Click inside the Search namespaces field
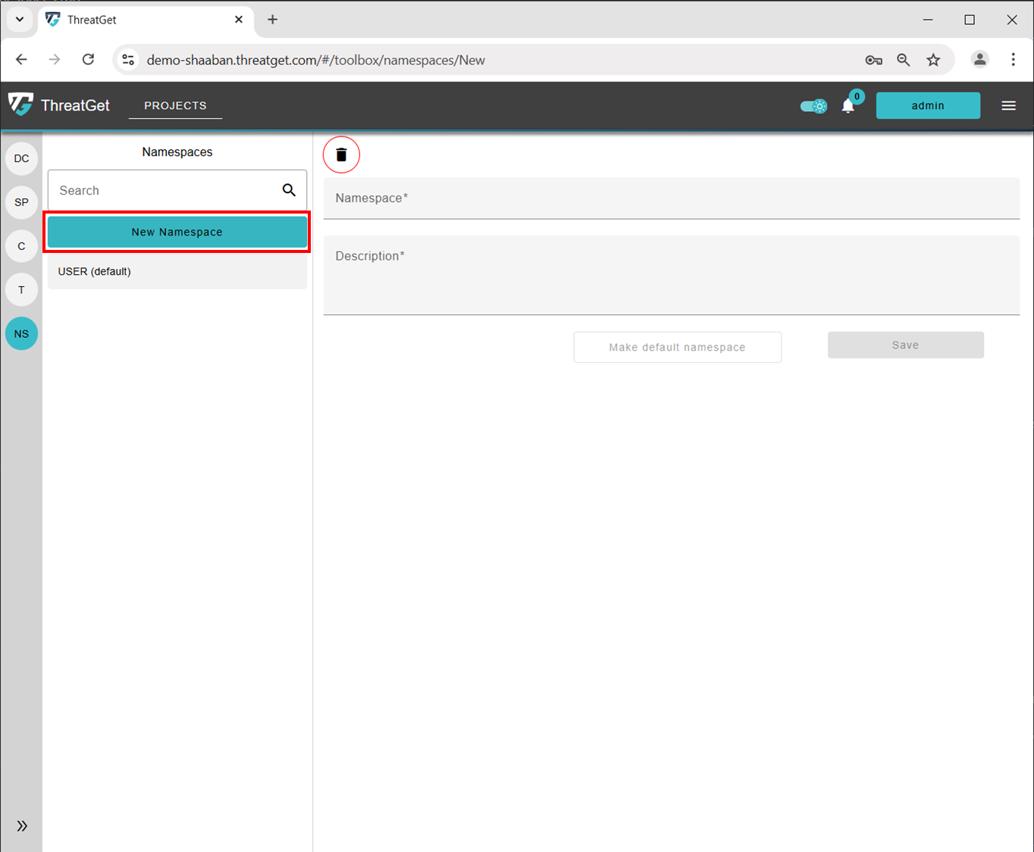This screenshot has height=852, width=1034. [152, 190]
